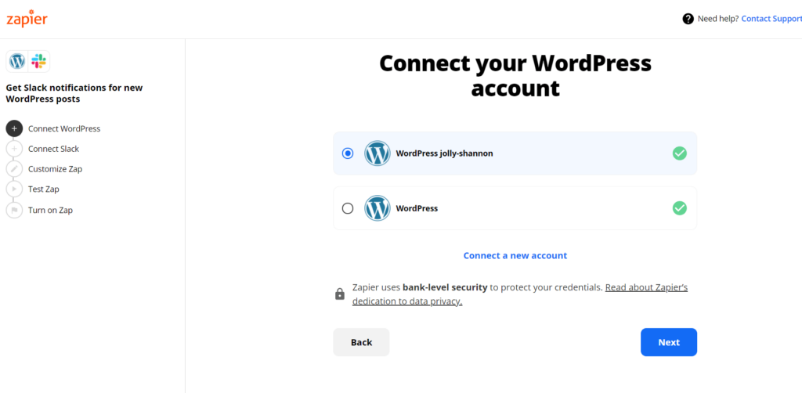Click green checkmark on jolly-shannon account
Image resolution: width=802 pixels, height=393 pixels.
680,153
